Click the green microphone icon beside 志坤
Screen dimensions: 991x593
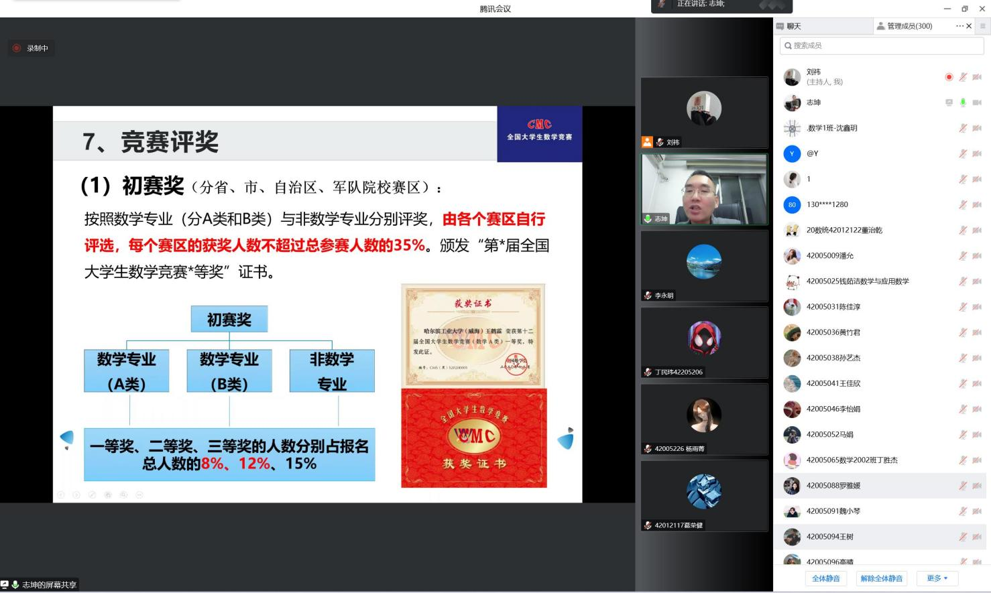(963, 103)
